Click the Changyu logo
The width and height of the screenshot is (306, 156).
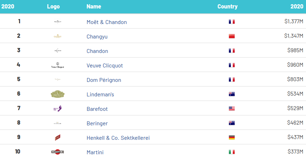click(57, 36)
